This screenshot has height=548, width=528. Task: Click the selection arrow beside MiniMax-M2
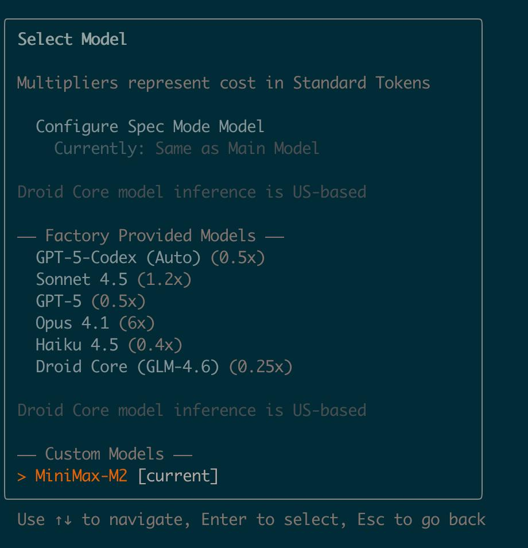22,476
